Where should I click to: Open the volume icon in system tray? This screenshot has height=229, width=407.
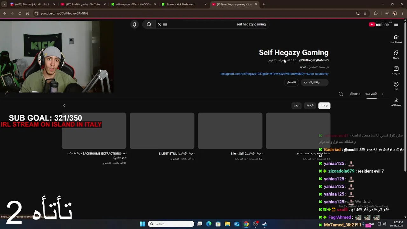coord(384,224)
